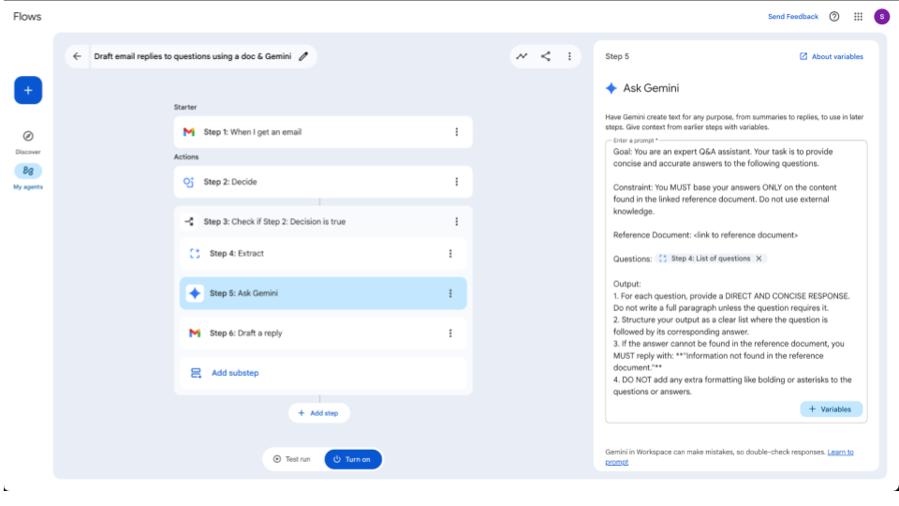Viewport: 899px width, 506px height.
Task: Open the activity chart icon
Action: [x=522, y=56]
